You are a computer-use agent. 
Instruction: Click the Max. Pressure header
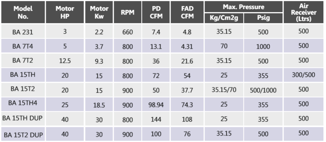244,7
